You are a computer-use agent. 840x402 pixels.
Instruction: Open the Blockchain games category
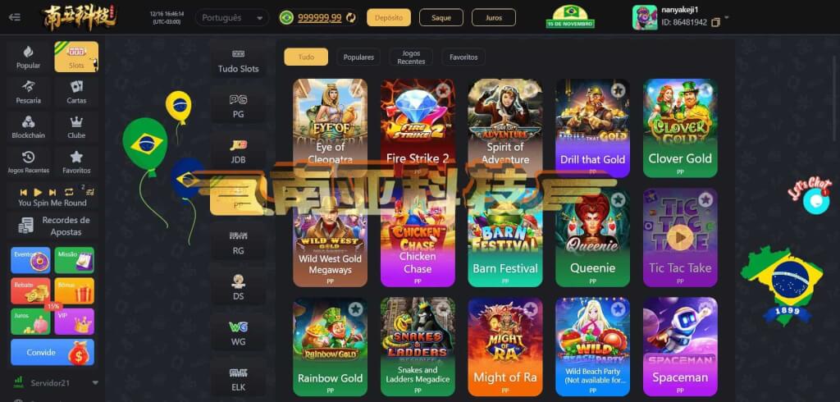coord(29,126)
